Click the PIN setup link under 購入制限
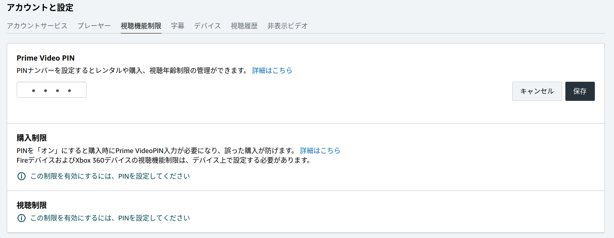The image size is (614, 238). click(x=110, y=176)
